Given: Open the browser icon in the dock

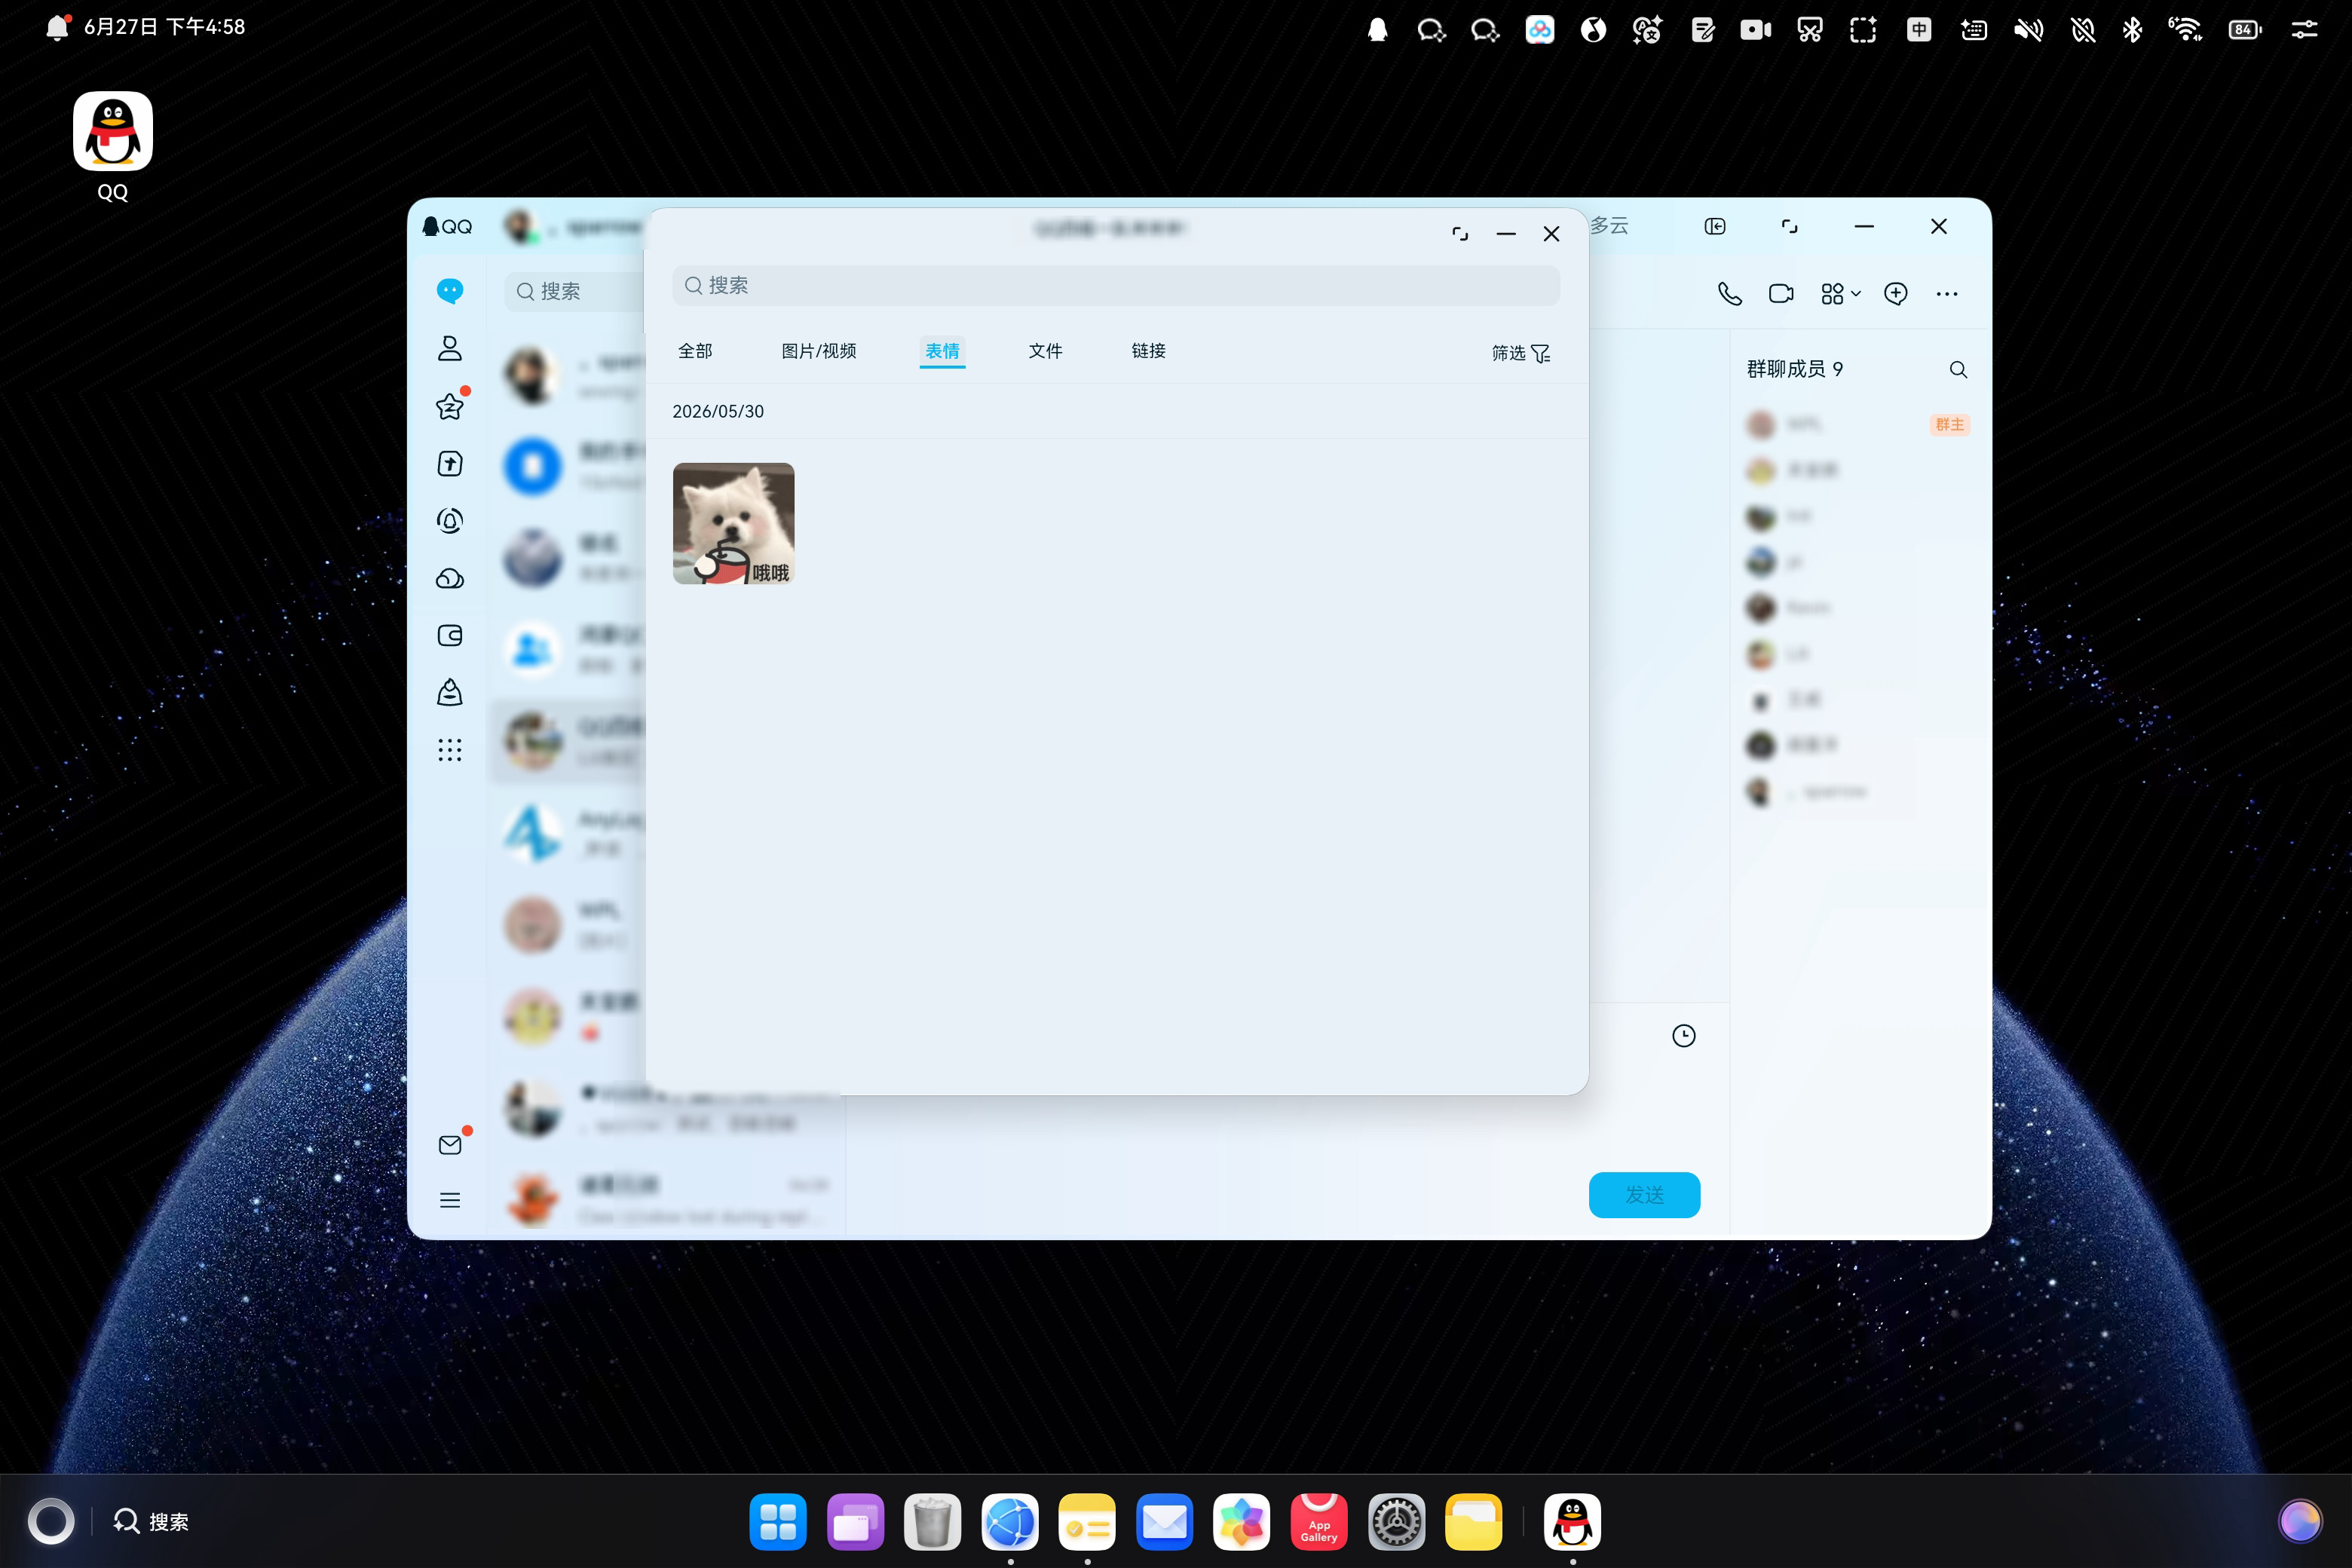Looking at the screenshot, I should 1010,1522.
